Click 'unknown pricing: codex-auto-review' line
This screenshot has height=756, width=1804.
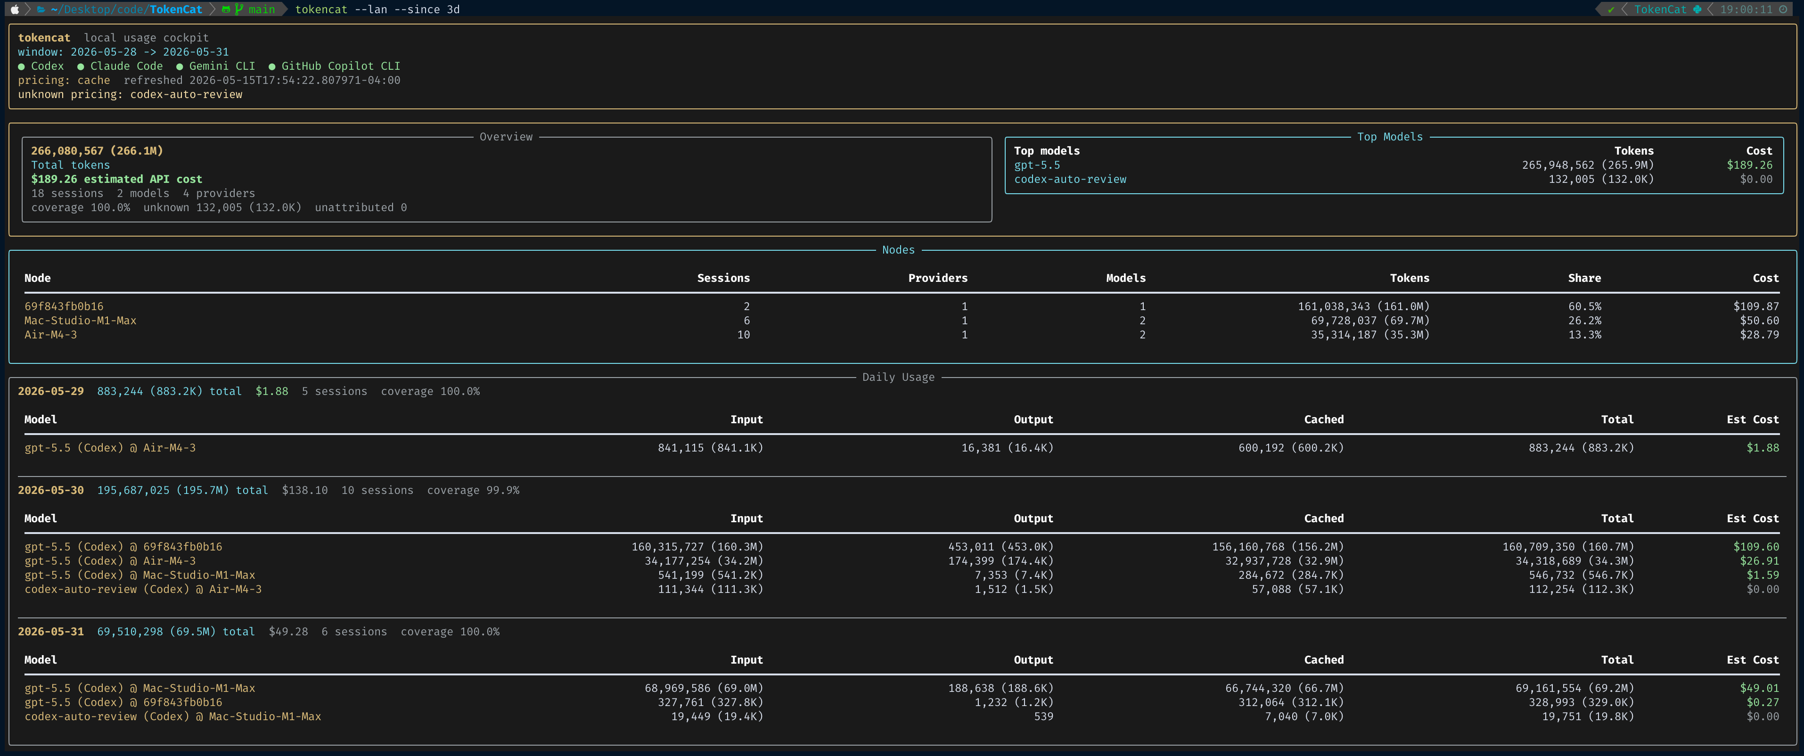(x=130, y=95)
